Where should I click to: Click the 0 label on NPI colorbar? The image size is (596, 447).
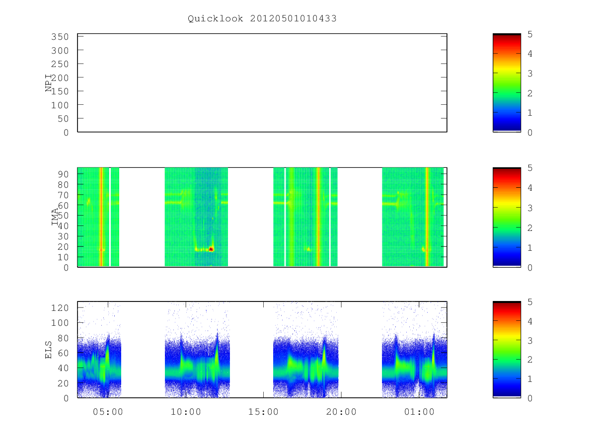(530, 133)
